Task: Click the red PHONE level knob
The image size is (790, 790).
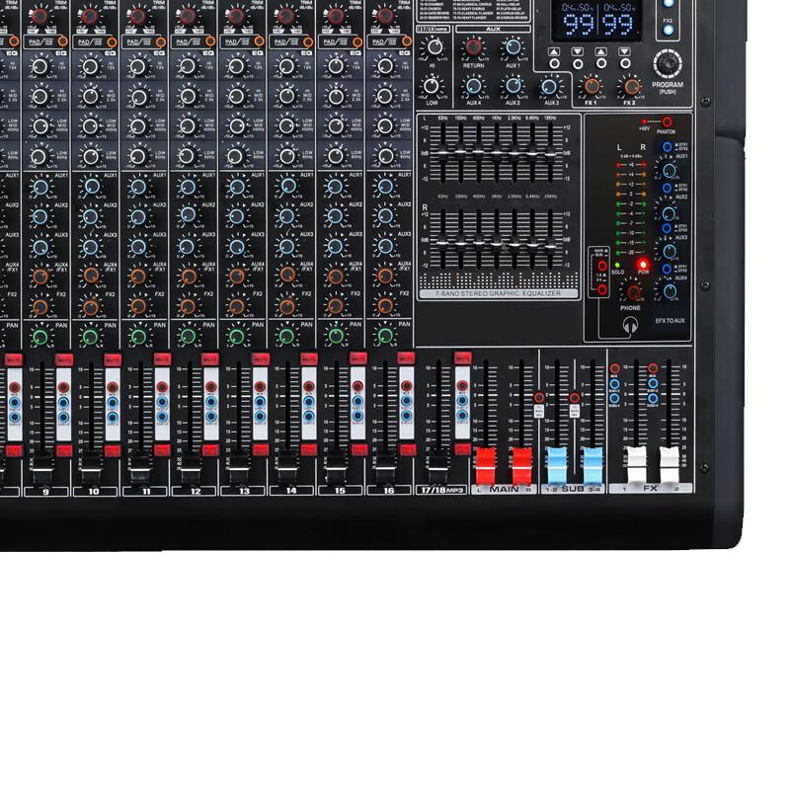Action: (x=633, y=291)
